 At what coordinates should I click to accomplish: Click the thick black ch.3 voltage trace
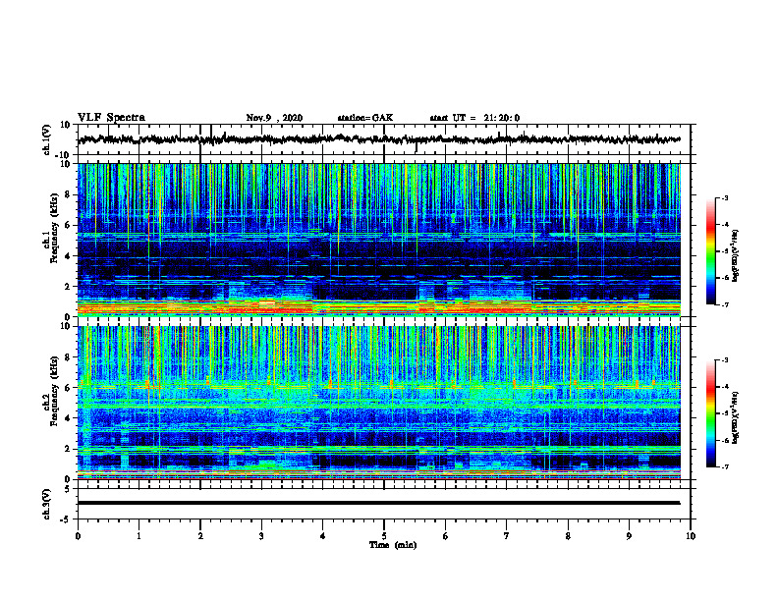pyautogui.click(x=379, y=503)
